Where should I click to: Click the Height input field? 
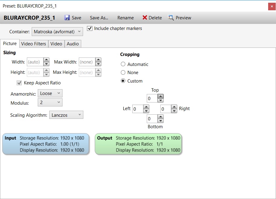[35, 73]
